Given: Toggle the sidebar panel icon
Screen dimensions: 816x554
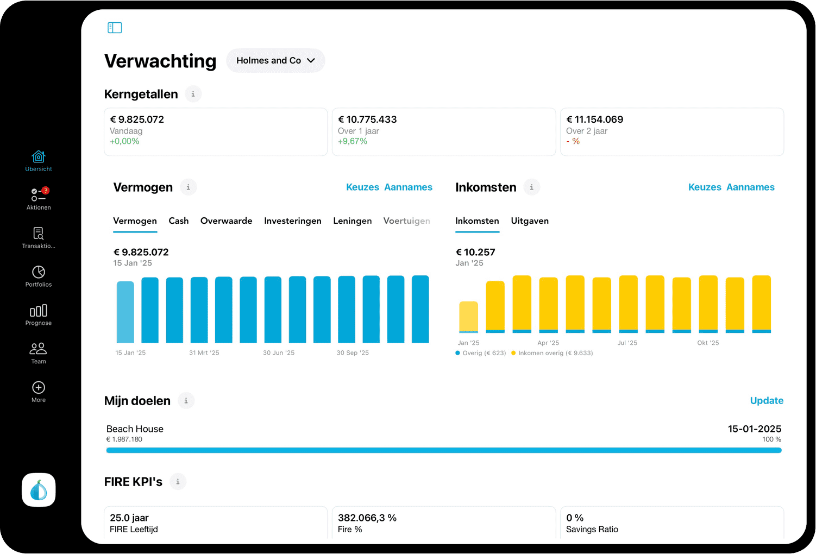Looking at the screenshot, I should 115,28.
